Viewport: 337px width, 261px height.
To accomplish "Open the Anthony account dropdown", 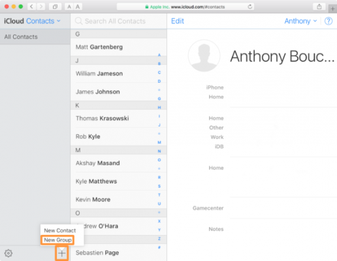I will [x=300, y=21].
